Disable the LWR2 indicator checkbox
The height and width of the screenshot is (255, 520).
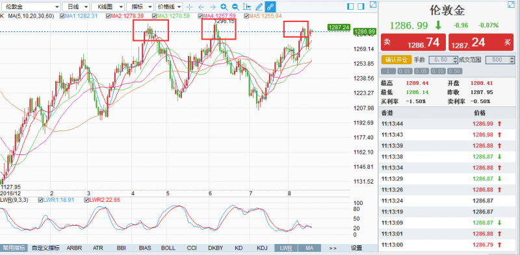tap(87, 200)
